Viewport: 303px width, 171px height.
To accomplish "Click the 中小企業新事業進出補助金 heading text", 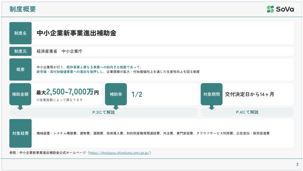I will [76, 33].
